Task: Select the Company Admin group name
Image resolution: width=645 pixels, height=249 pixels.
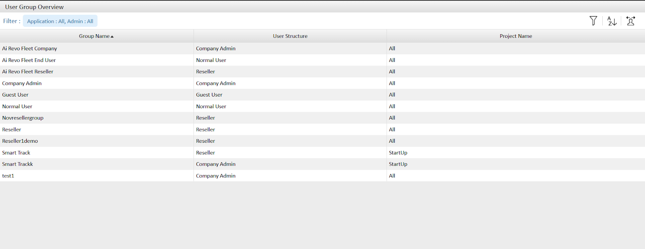Action: (x=22, y=83)
